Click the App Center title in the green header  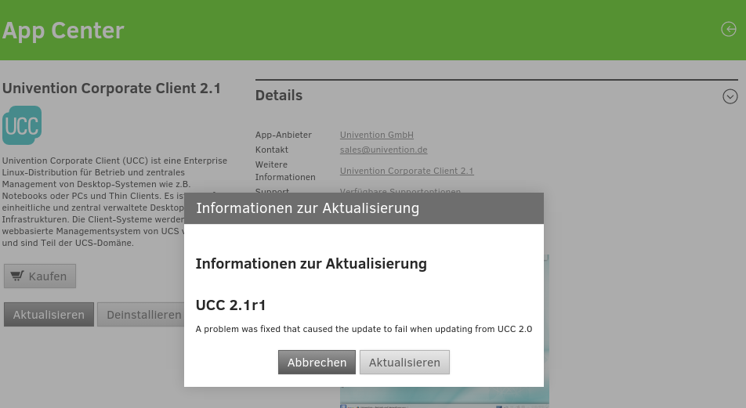tap(63, 31)
